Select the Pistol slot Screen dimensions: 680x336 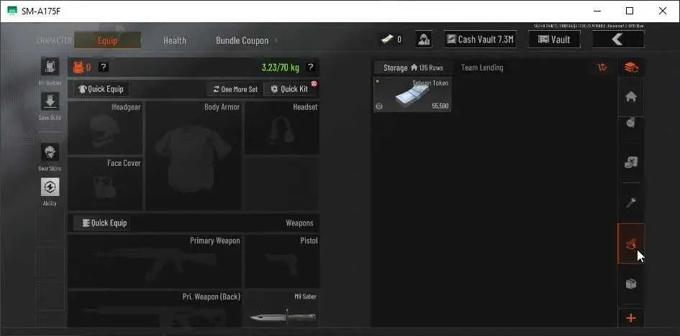coord(282,261)
